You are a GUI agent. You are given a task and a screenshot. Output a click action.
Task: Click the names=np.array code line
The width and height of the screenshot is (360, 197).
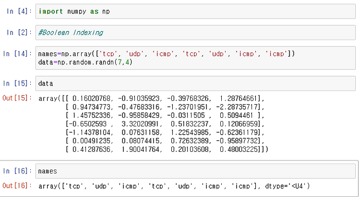(x=167, y=54)
